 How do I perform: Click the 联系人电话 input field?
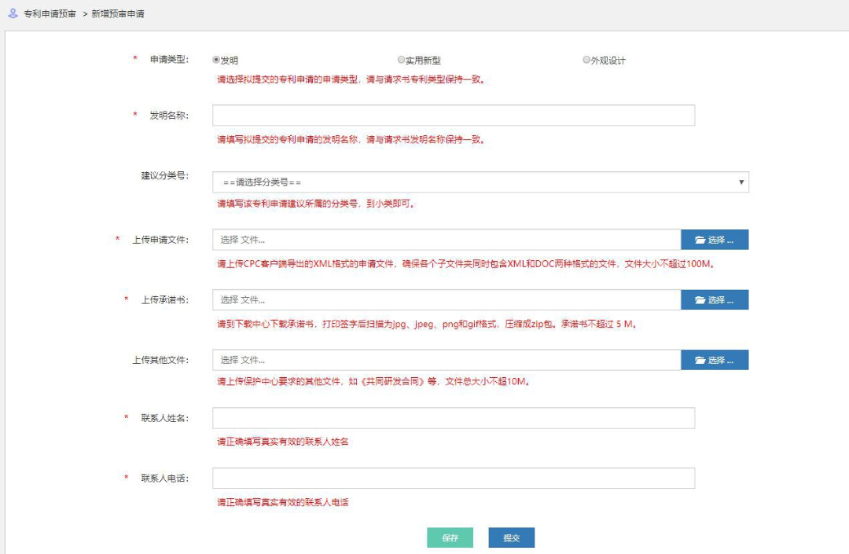(x=453, y=477)
